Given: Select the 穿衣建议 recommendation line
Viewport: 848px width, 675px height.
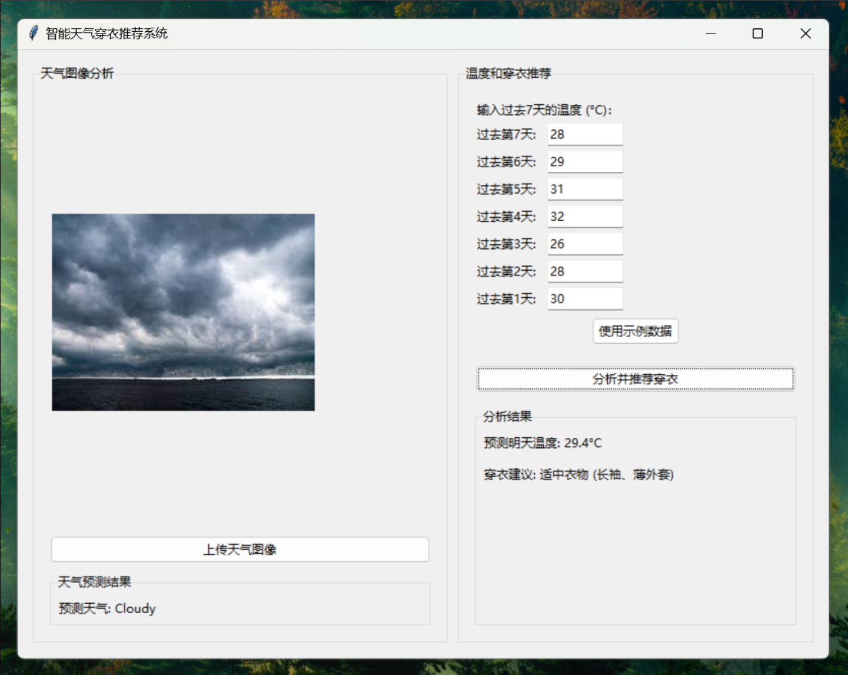Looking at the screenshot, I should point(578,474).
